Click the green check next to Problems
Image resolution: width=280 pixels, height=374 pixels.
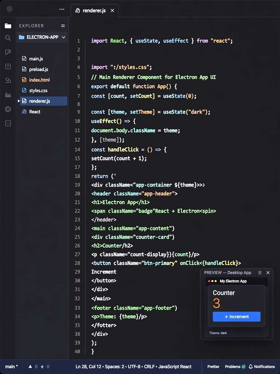244,367
